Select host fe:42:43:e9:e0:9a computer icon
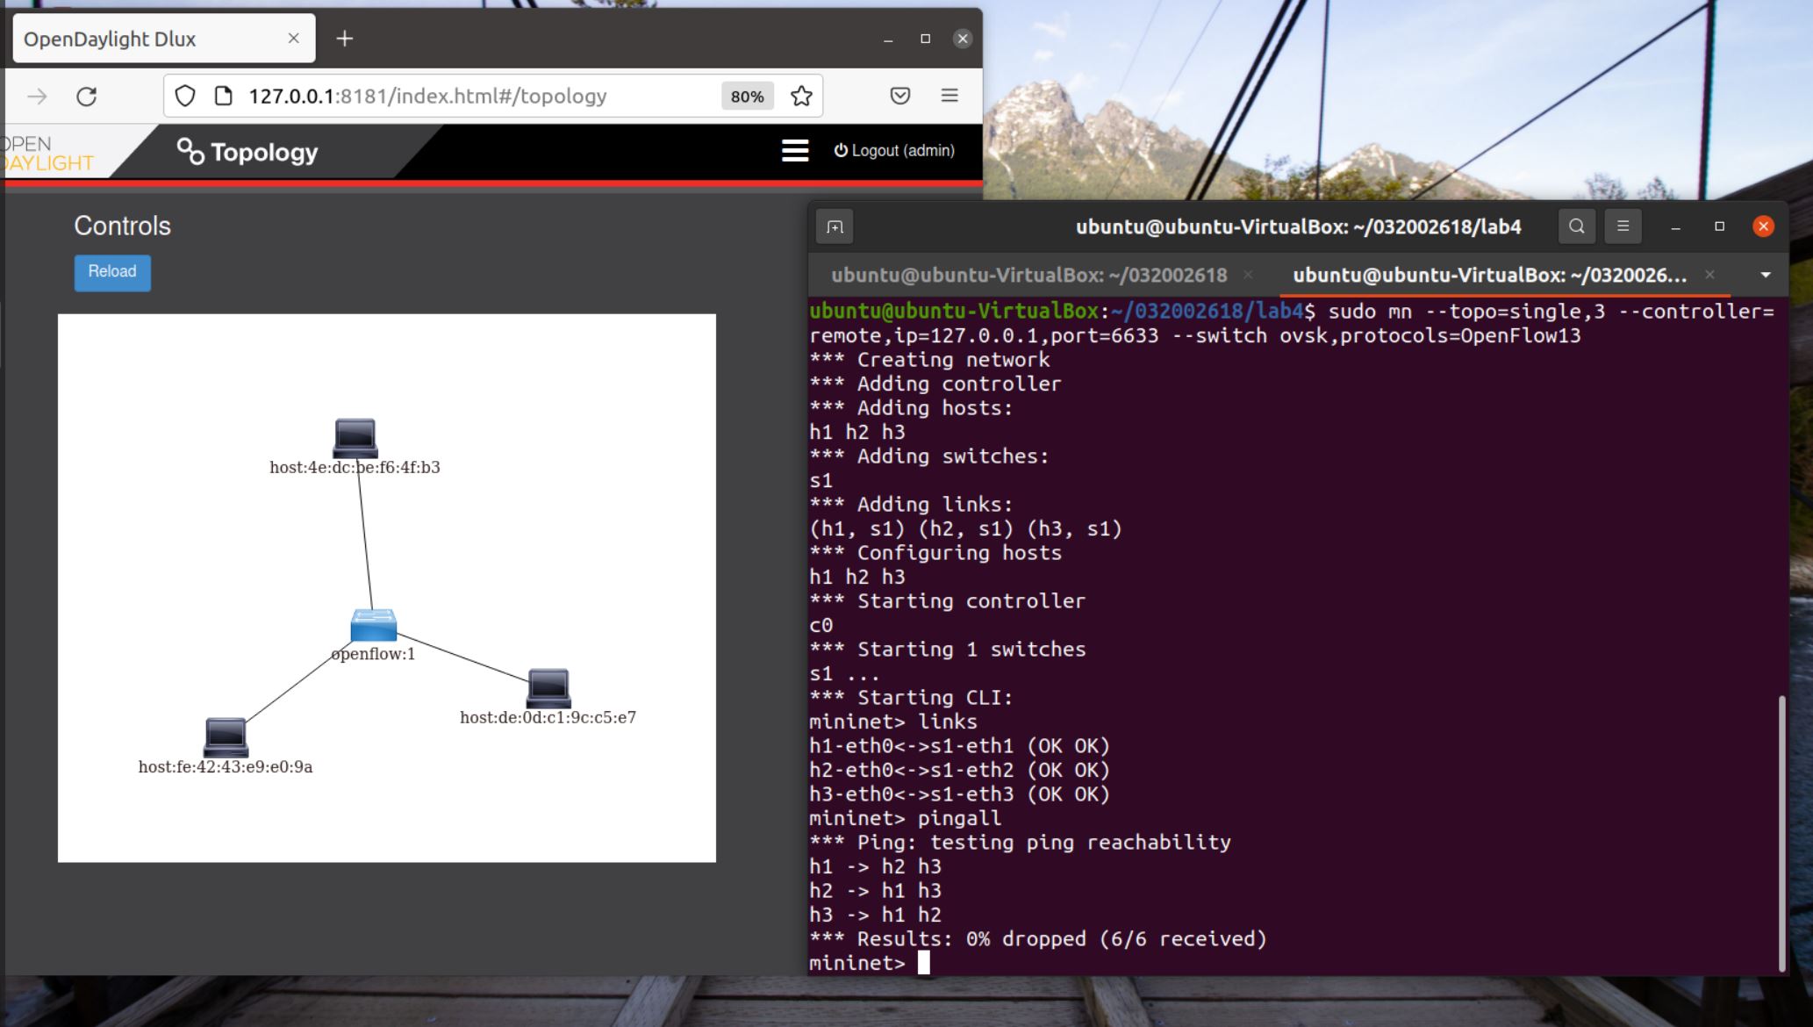Screen dimensions: 1813x1027 point(226,736)
